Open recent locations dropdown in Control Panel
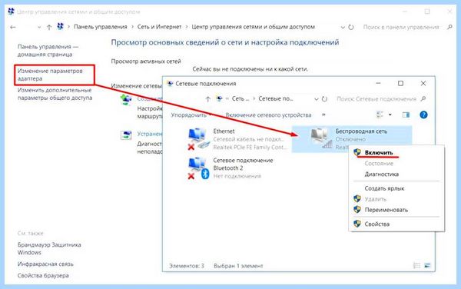This screenshot has height=289, width=461. [39, 27]
